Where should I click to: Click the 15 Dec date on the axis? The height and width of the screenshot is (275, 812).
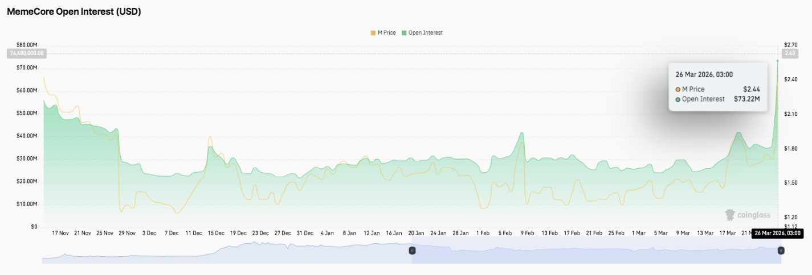[216, 233]
